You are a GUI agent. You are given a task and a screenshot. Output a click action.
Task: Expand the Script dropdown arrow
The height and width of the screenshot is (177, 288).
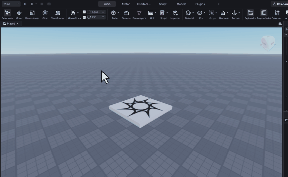167,13
